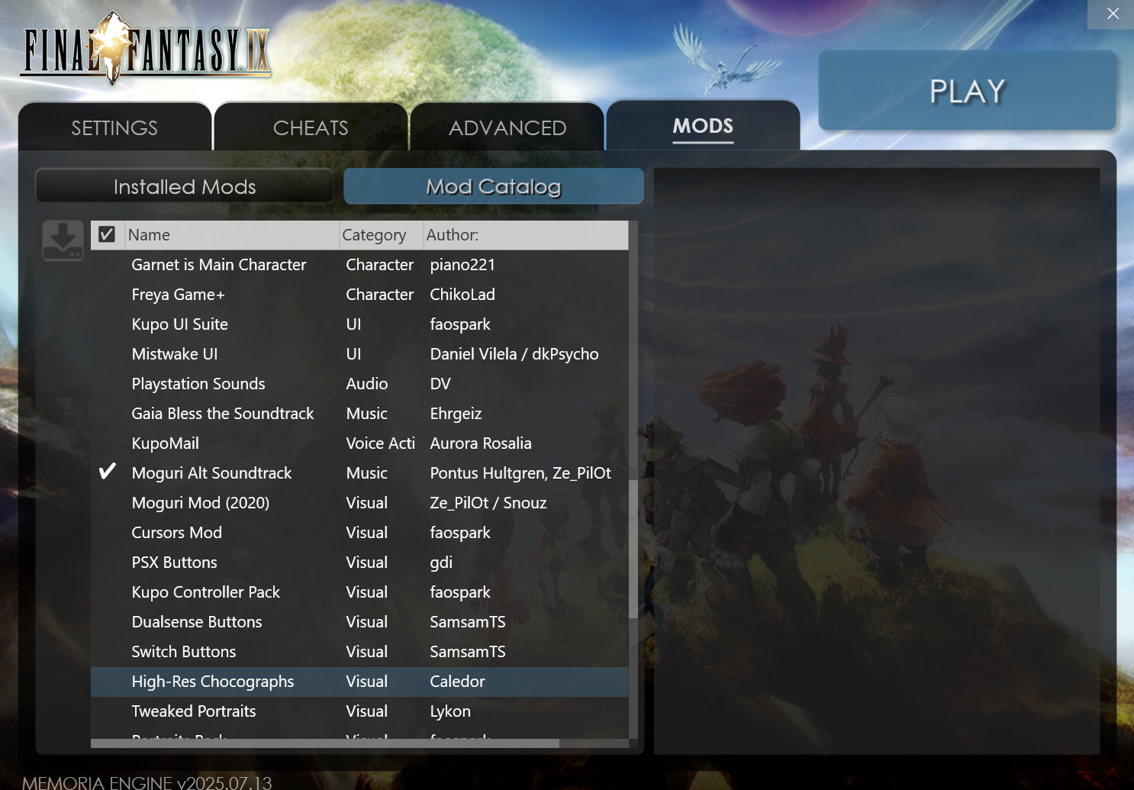
Task: Launch the game with Play button
Action: coord(967,91)
